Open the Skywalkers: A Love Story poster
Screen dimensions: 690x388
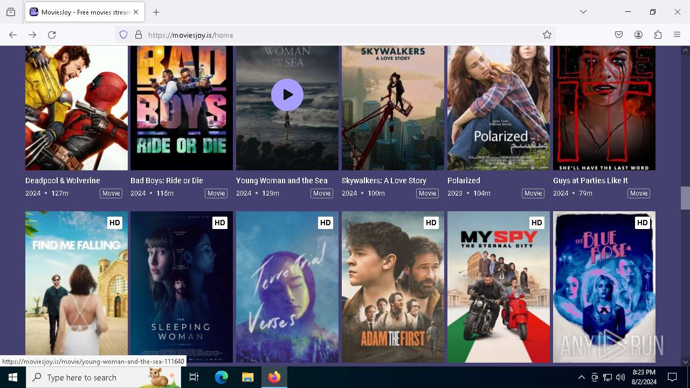(393, 108)
